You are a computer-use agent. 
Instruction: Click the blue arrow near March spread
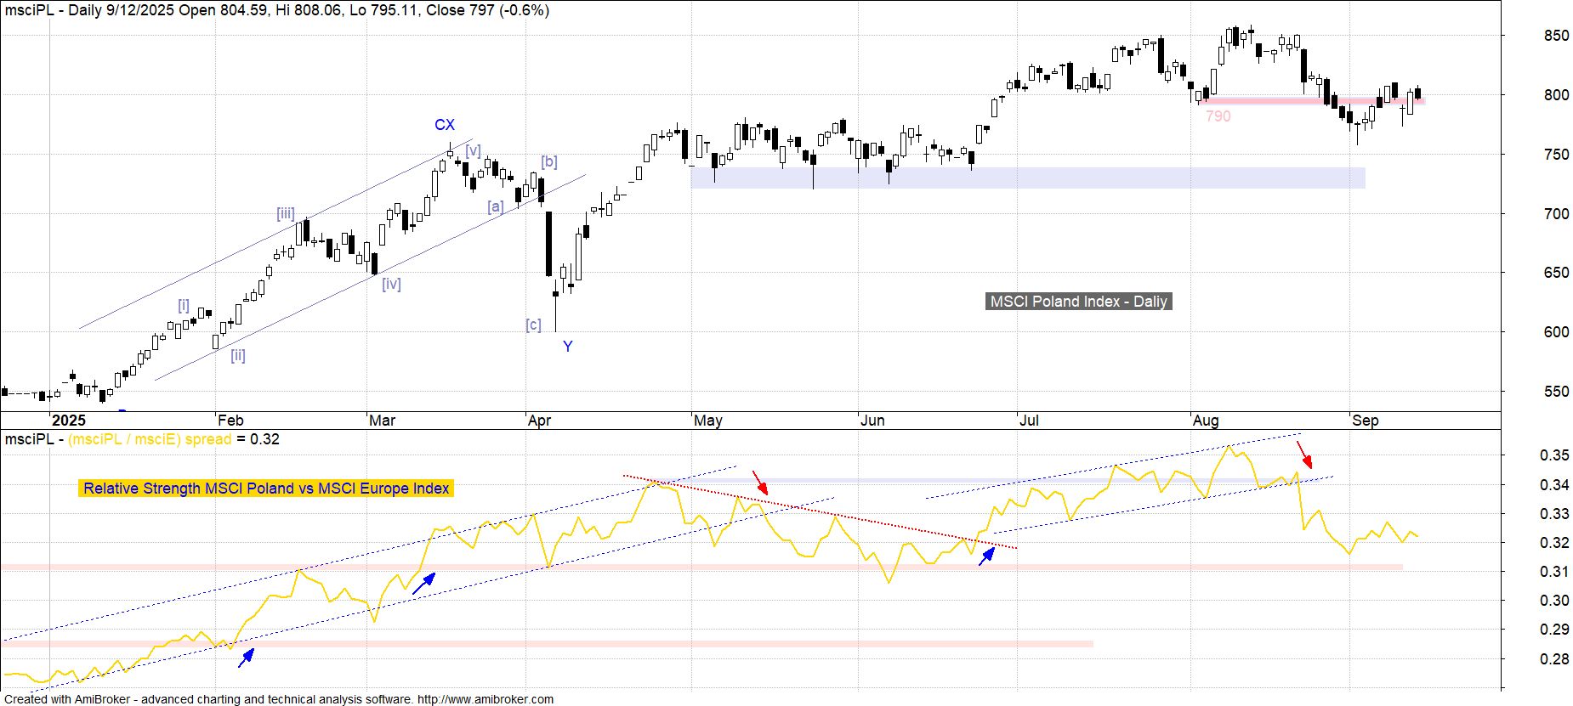(x=423, y=583)
